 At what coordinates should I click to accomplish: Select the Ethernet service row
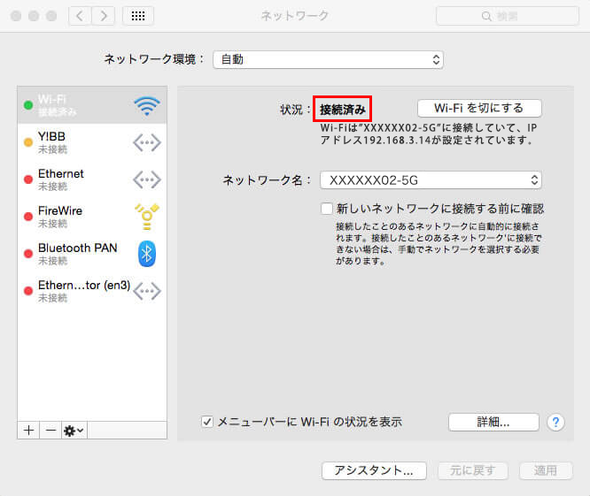pyautogui.click(x=92, y=179)
